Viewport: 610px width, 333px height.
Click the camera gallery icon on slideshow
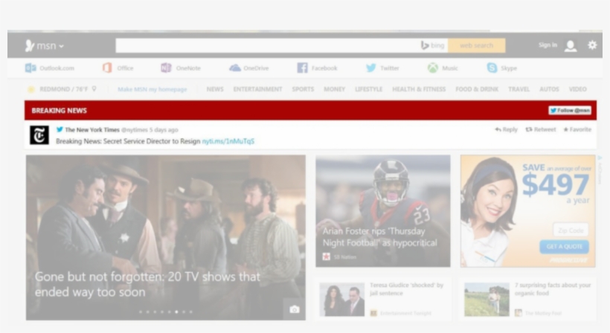pyautogui.click(x=295, y=309)
